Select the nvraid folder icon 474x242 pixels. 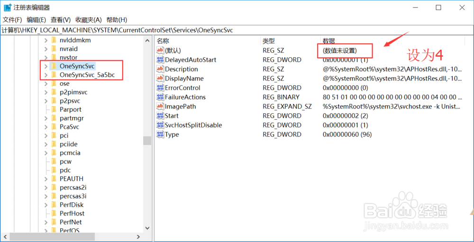tap(54, 49)
